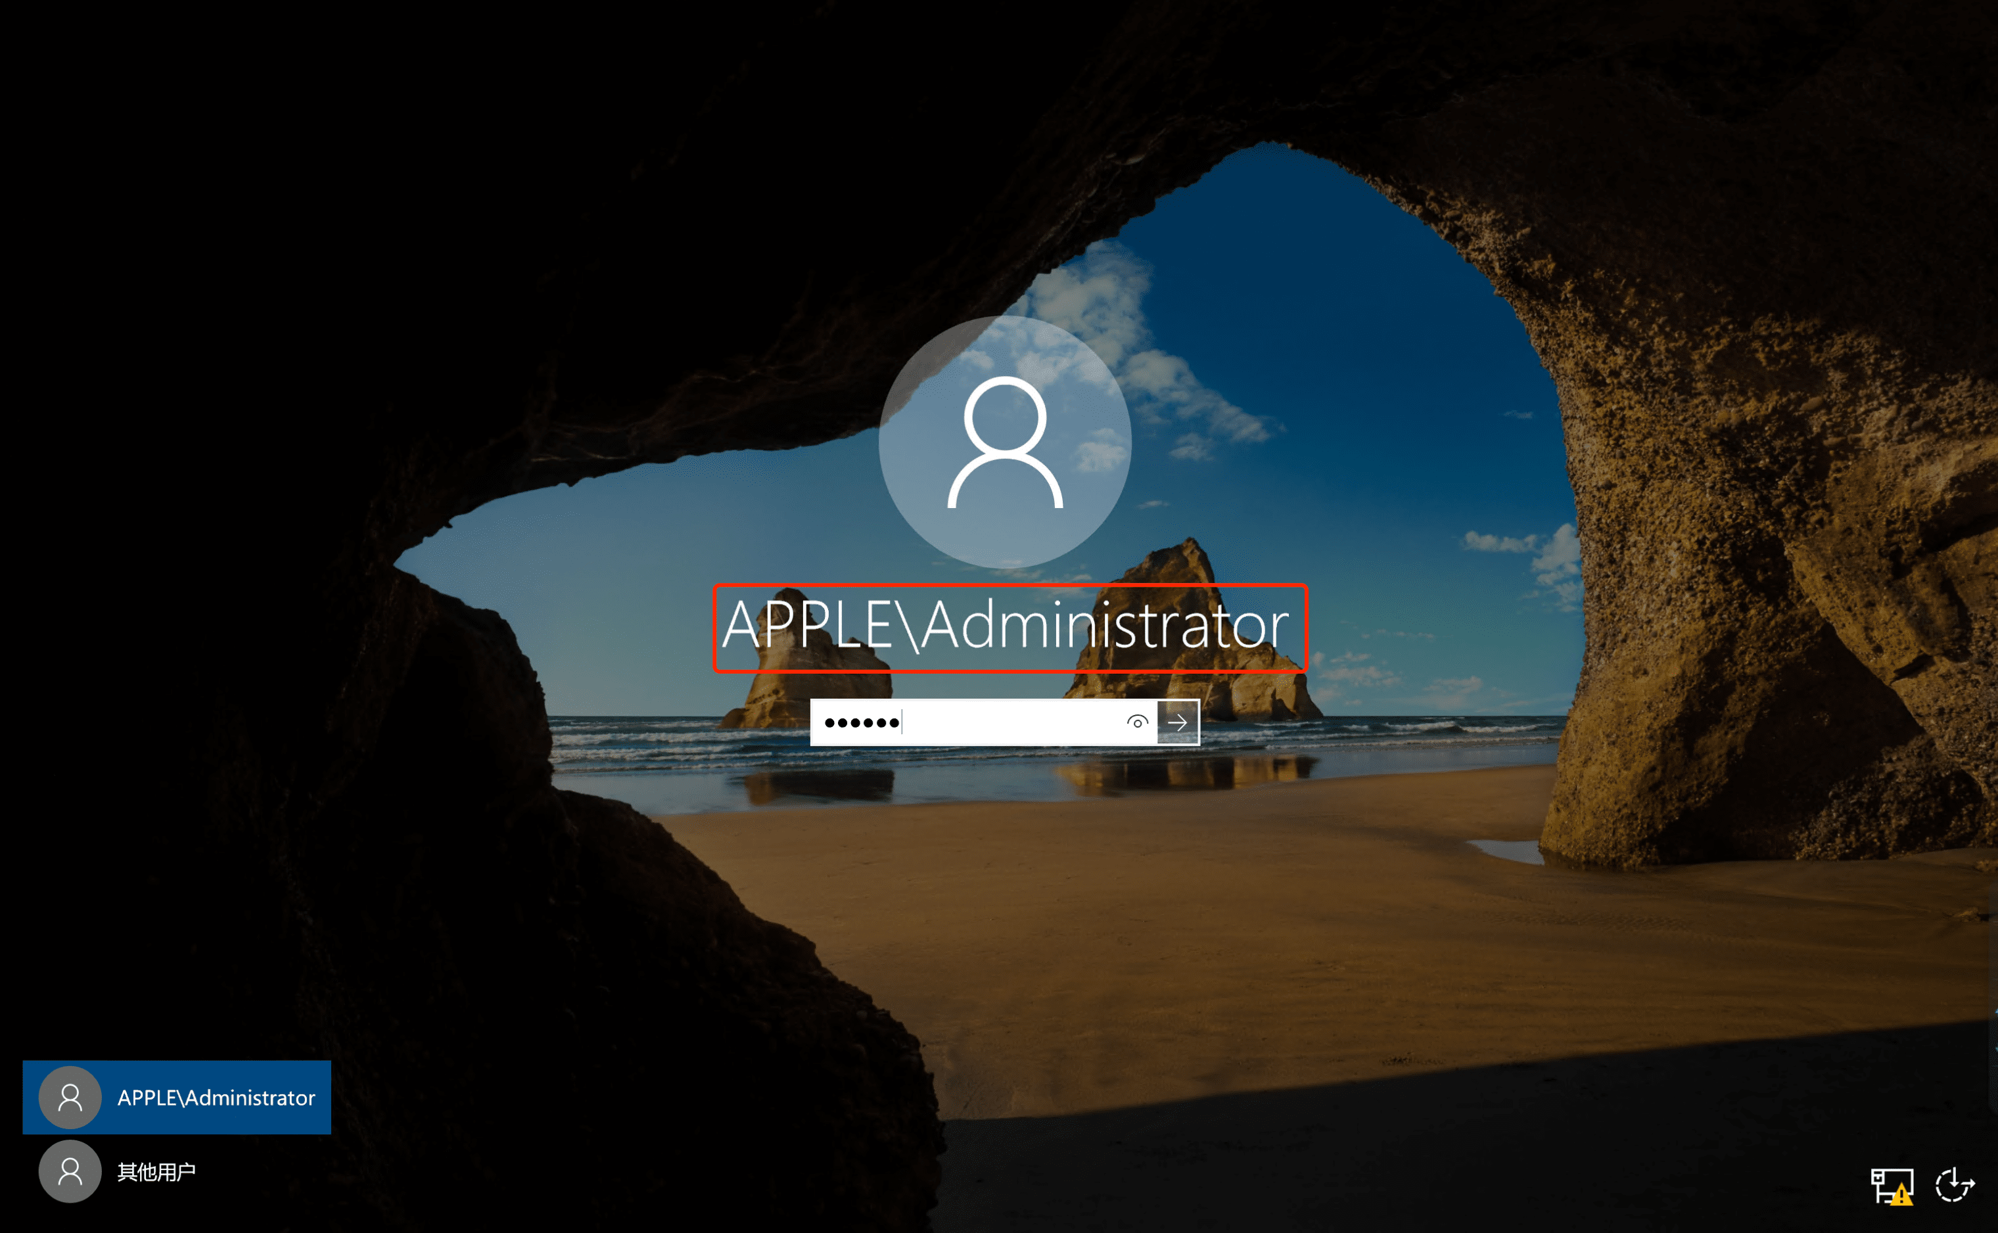Click the APPLE\Administrator text in the user list

tap(216, 1098)
